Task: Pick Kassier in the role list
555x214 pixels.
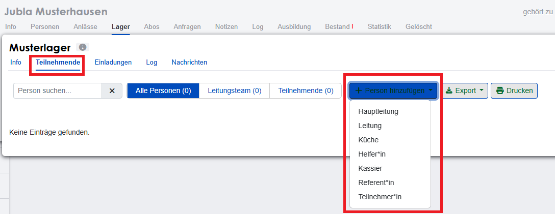Action: [x=370, y=169]
